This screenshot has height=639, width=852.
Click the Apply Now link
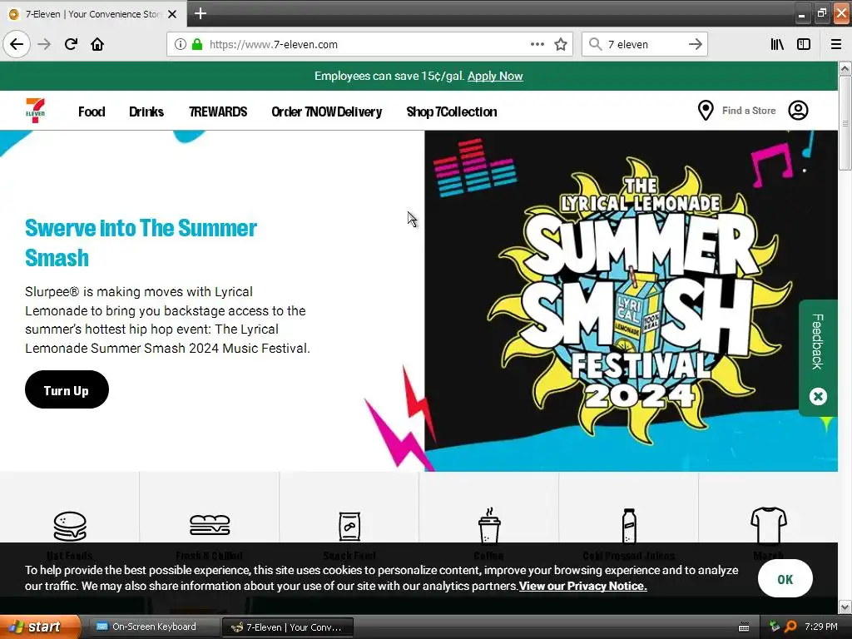495,76
